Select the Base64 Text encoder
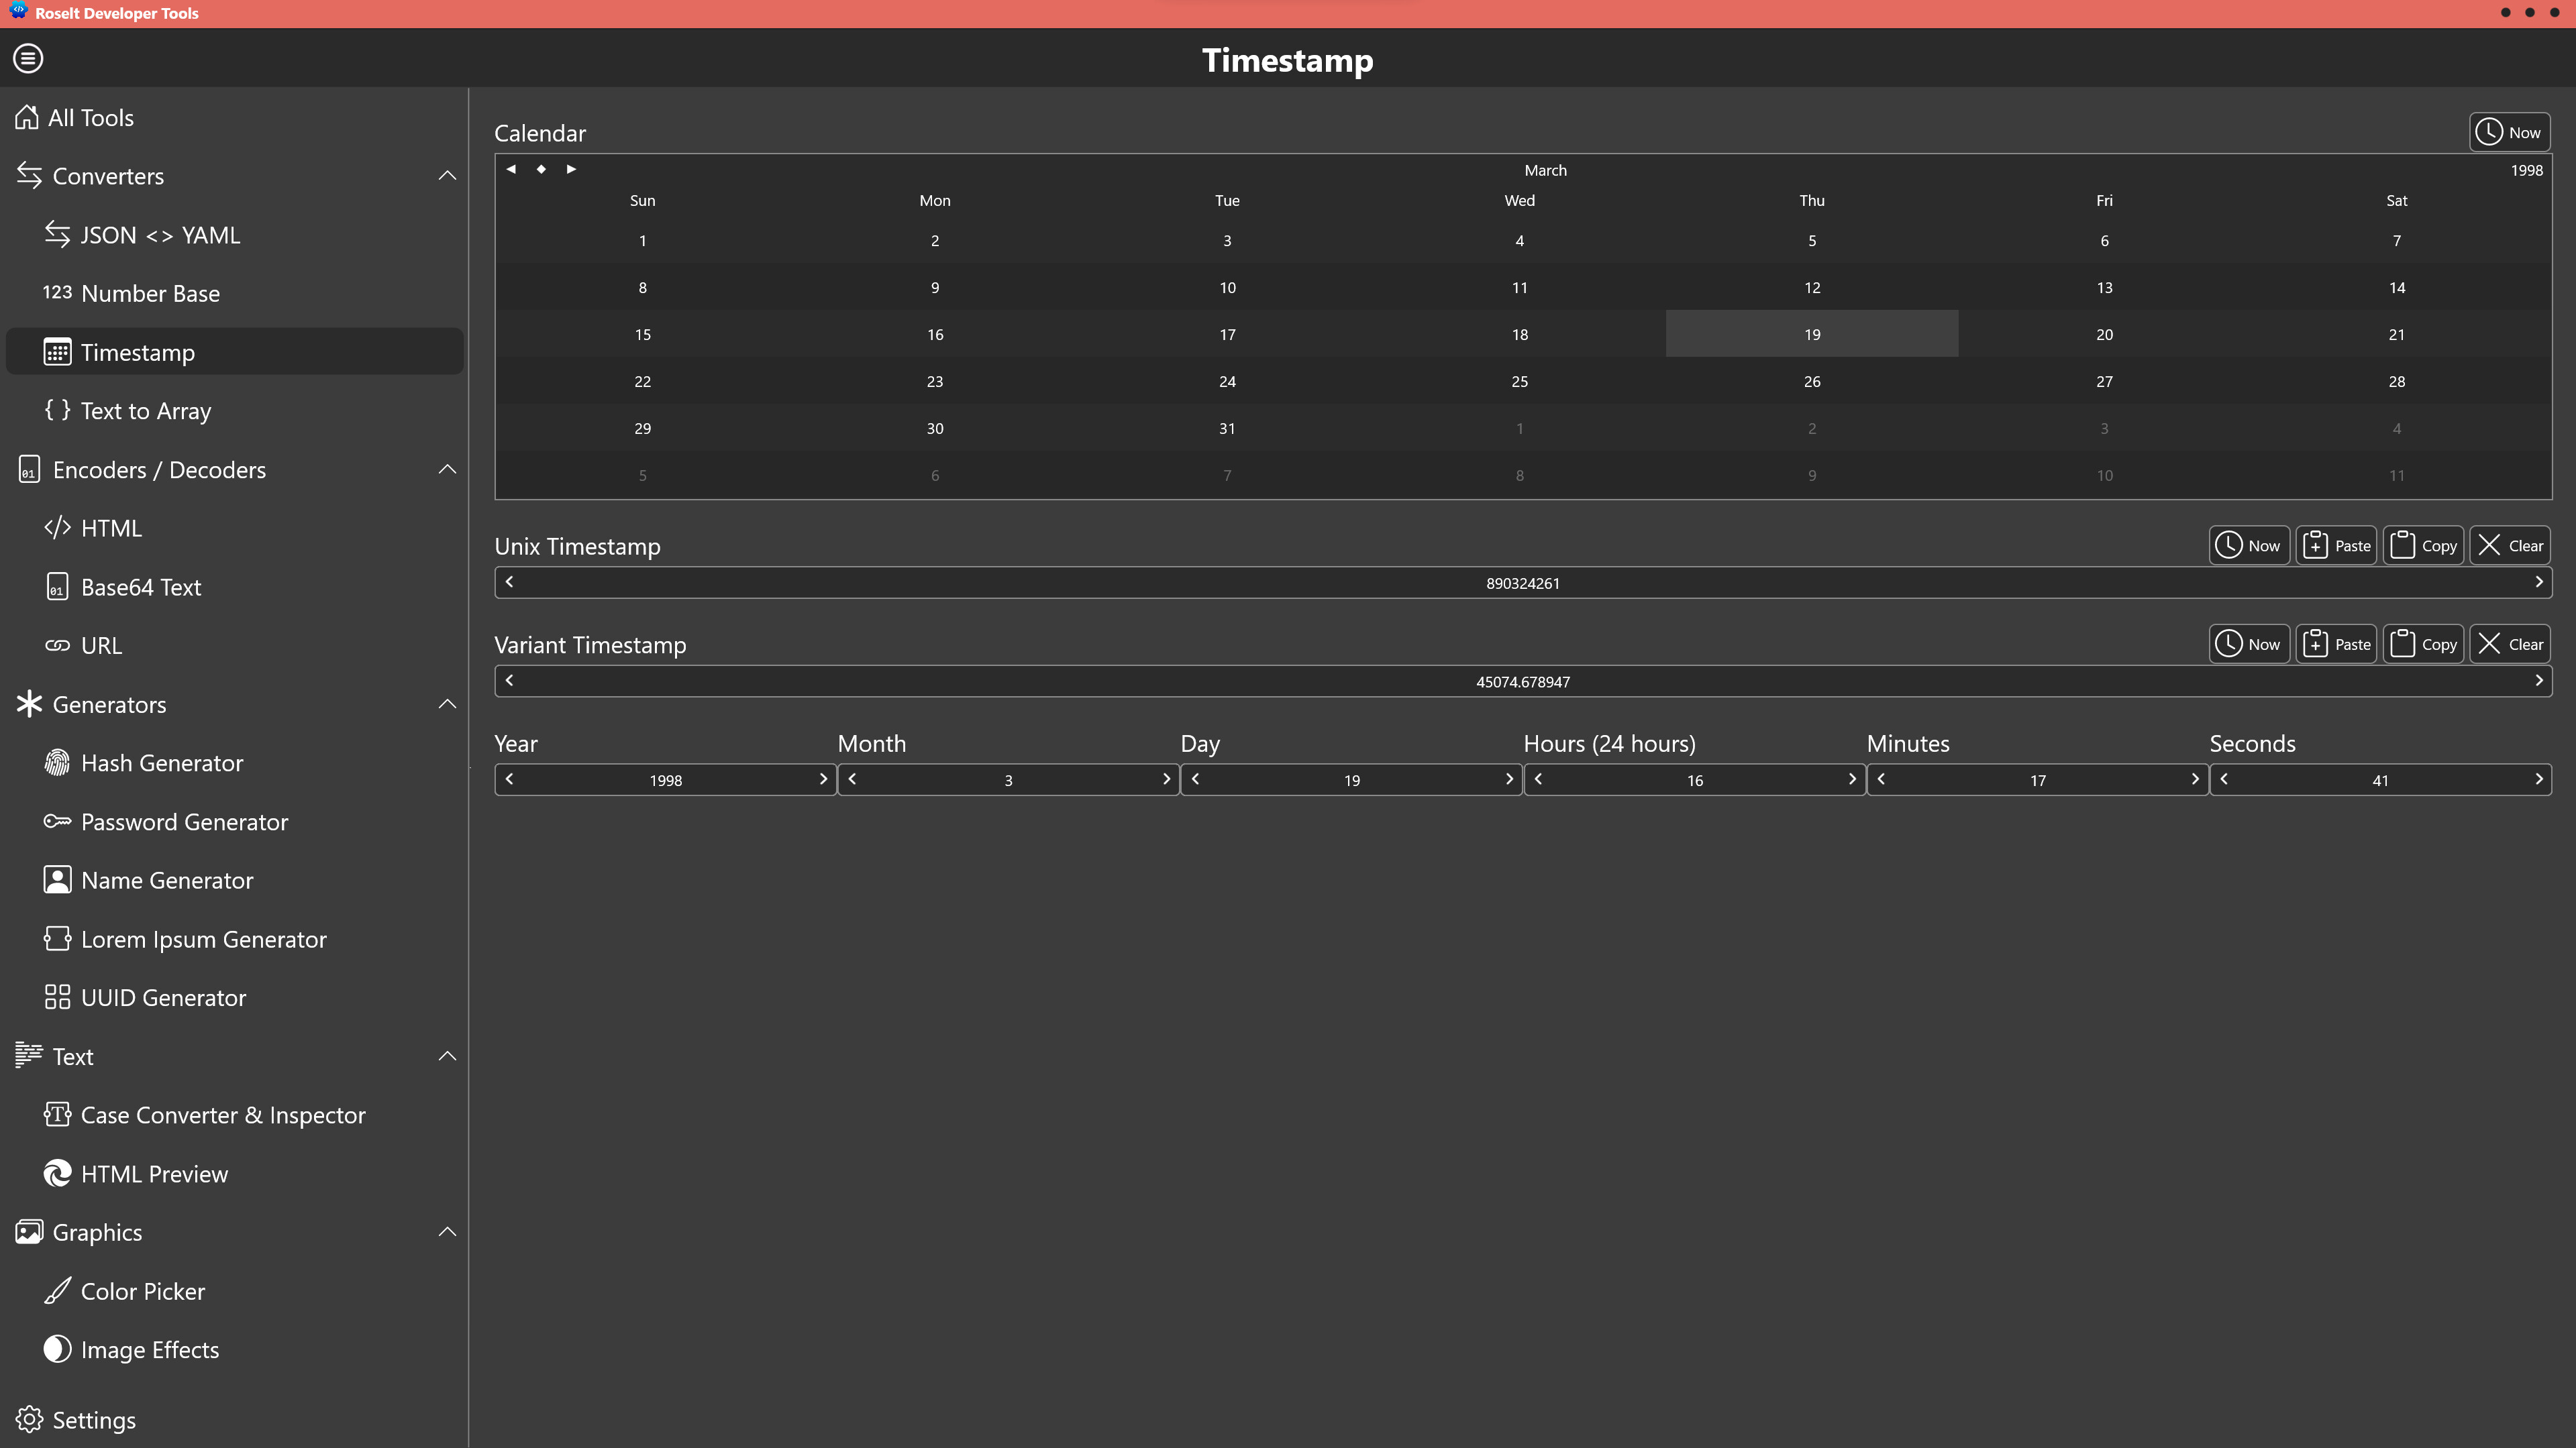The image size is (2576, 1448). click(x=141, y=587)
